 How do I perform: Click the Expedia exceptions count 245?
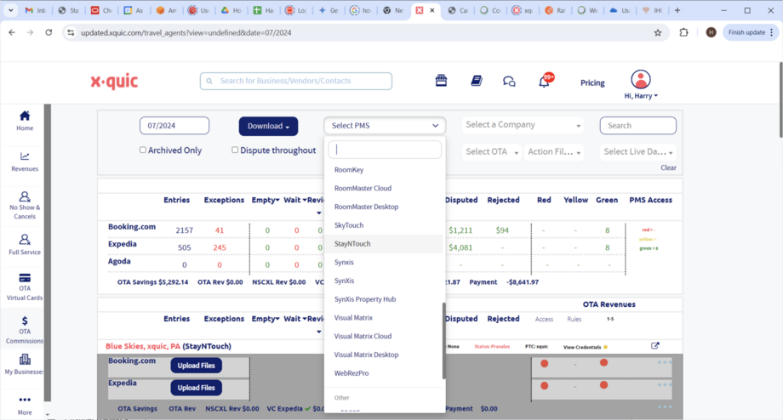tap(220, 247)
